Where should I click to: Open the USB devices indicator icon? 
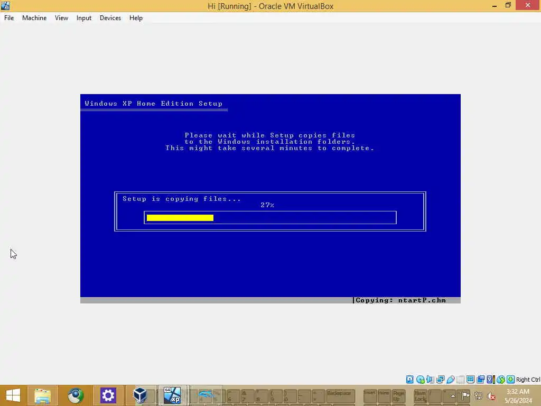pyautogui.click(x=450, y=380)
